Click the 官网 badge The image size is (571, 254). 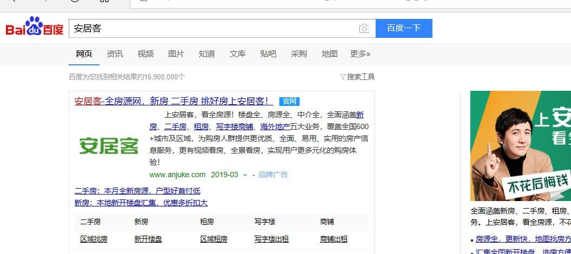click(290, 102)
